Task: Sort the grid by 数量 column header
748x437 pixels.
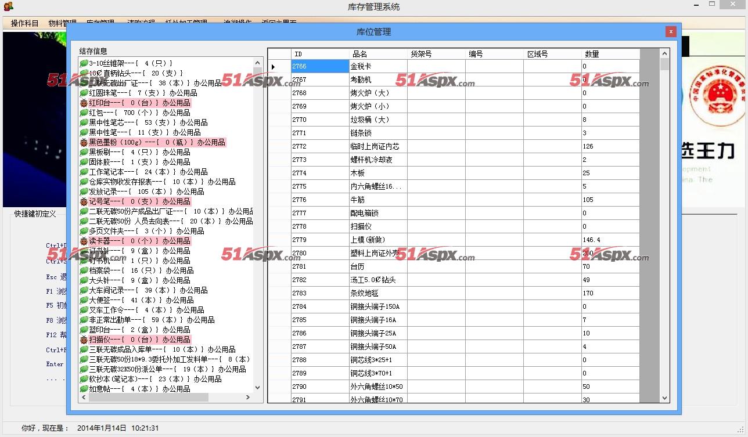Action: (x=610, y=54)
